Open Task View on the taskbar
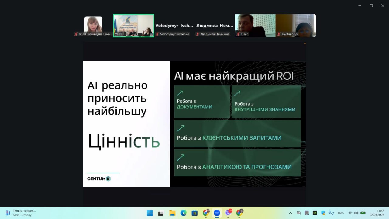Screen dimensions: 389x219 click(161, 213)
